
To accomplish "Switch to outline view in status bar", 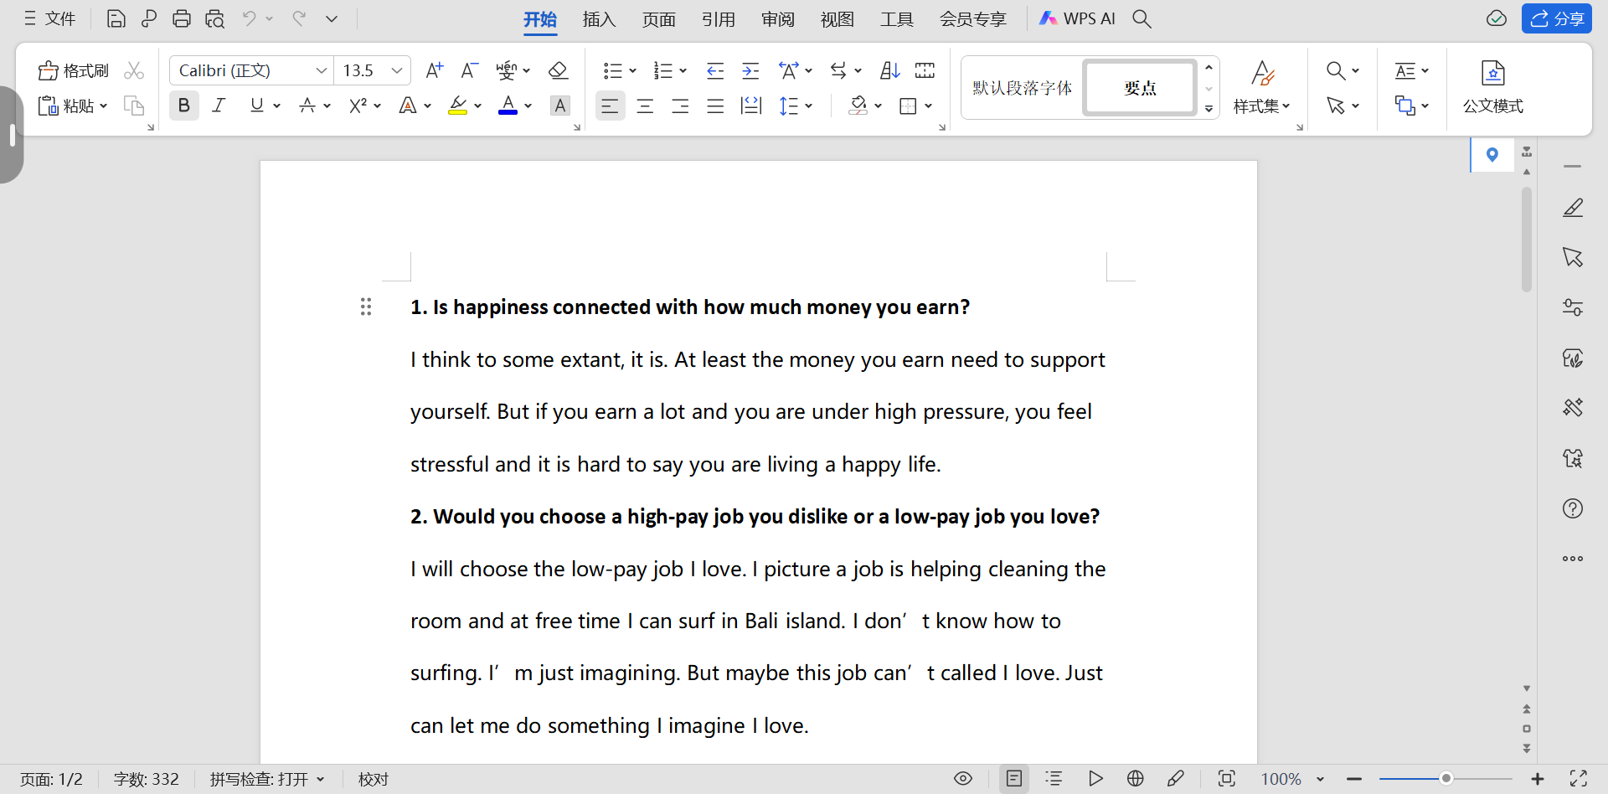I will pos(1054,779).
